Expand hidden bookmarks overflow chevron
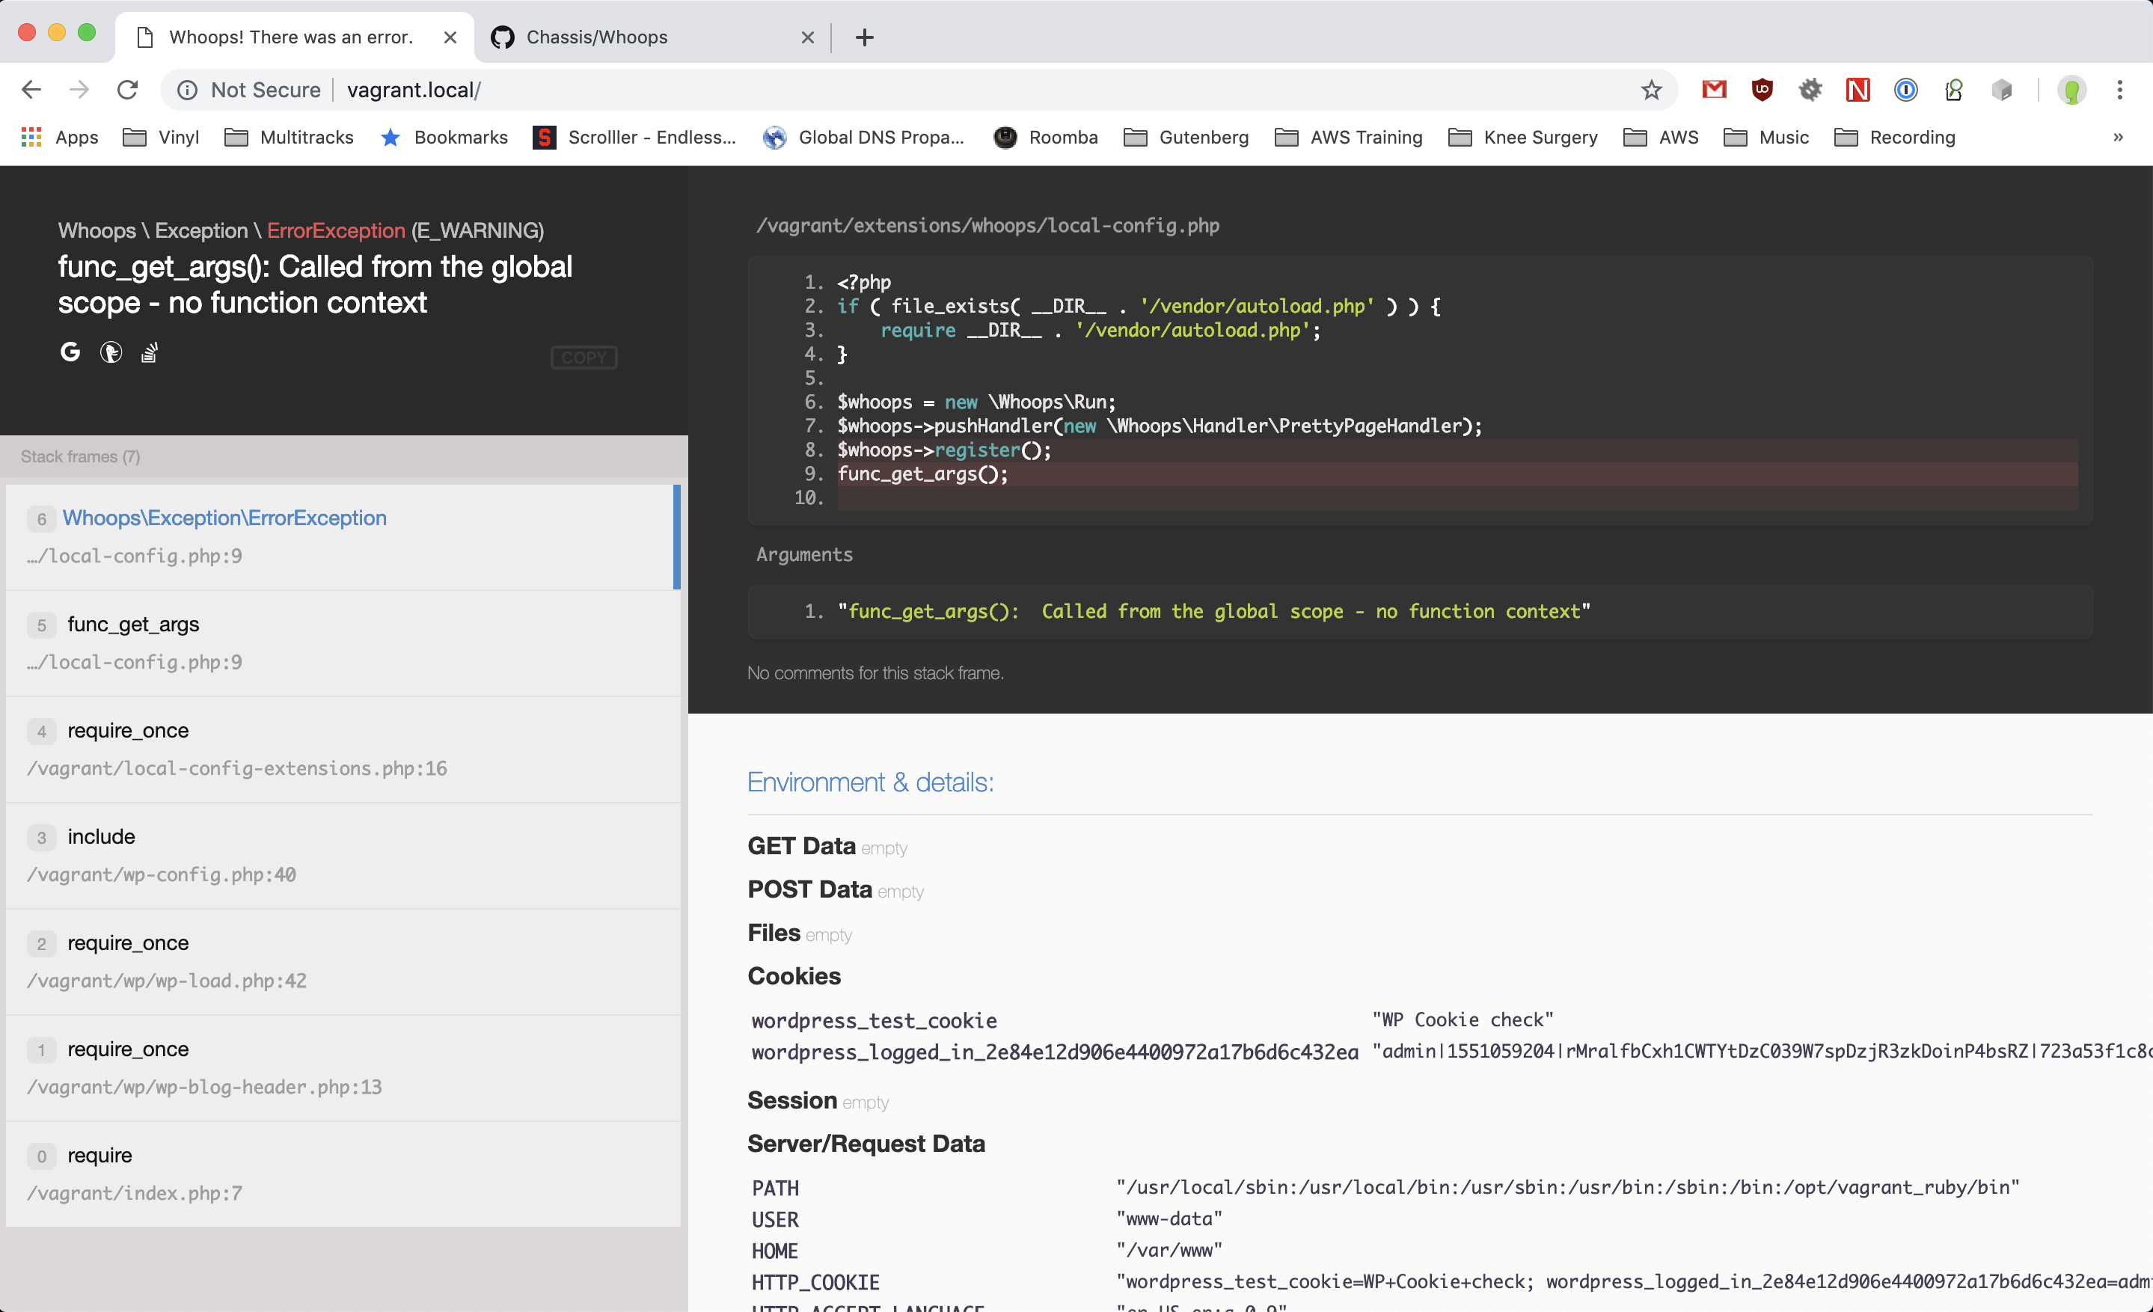This screenshot has height=1312, width=2153. [2118, 137]
